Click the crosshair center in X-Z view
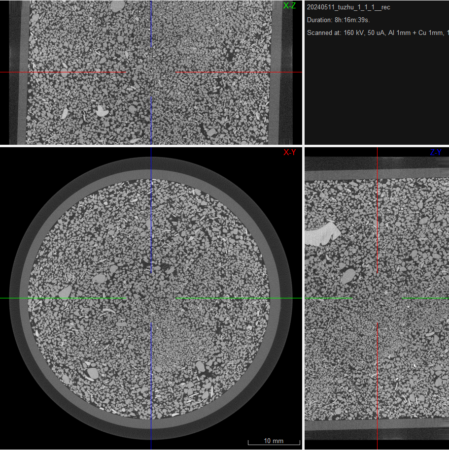Screen dimensions: 449x450 point(151,72)
